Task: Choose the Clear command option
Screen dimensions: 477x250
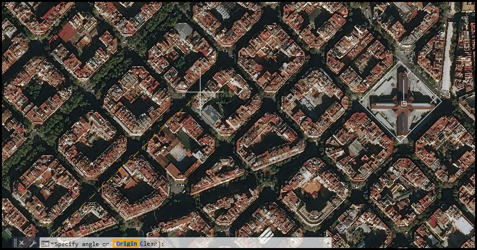Action: (148, 244)
